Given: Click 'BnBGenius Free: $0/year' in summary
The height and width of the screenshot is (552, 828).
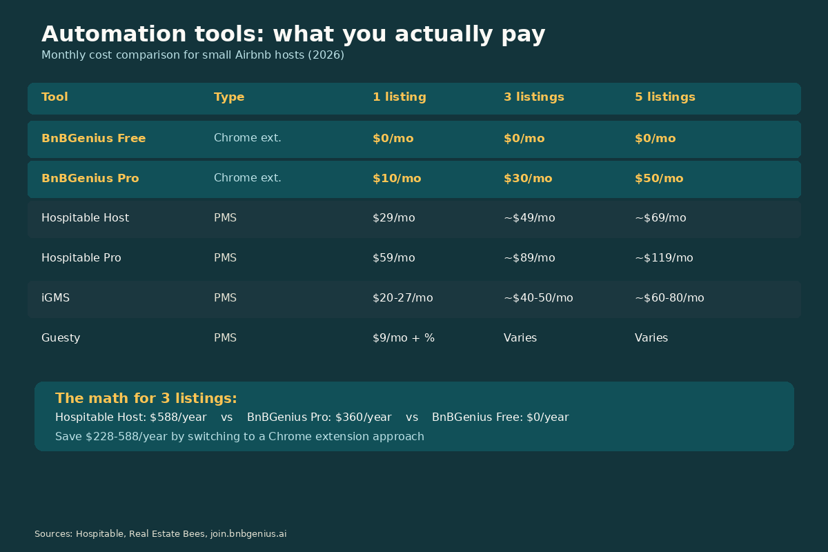Looking at the screenshot, I should (x=500, y=417).
